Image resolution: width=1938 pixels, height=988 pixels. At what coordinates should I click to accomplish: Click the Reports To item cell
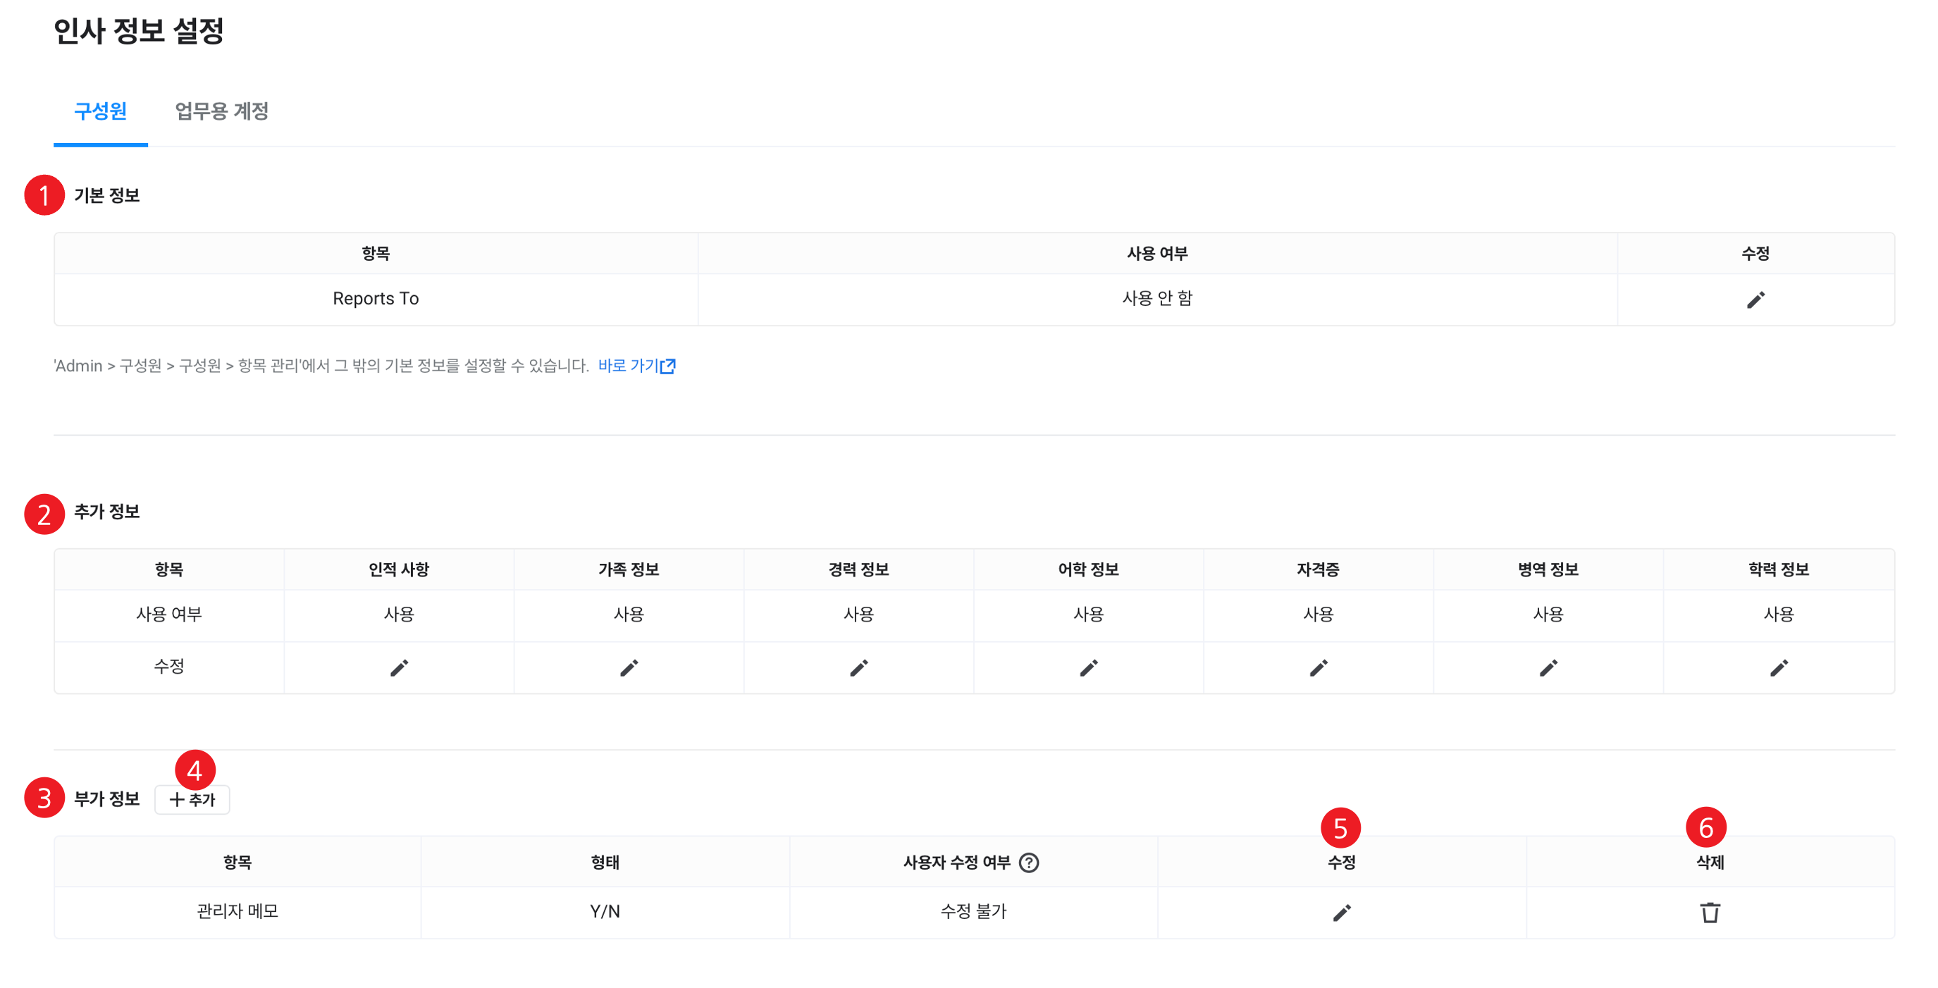tap(376, 299)
